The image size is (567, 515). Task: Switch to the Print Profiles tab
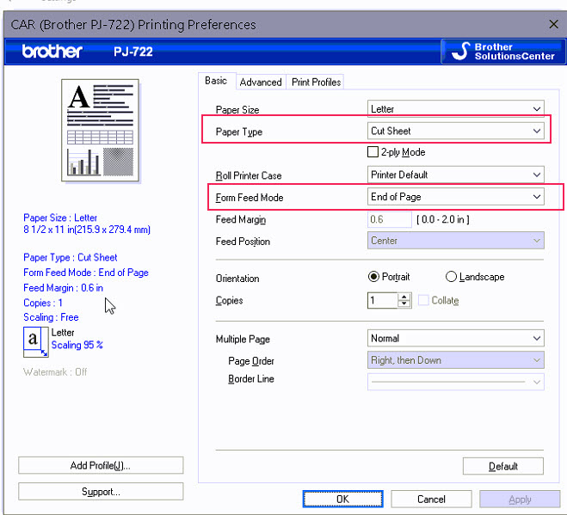[x=316, y=82]
